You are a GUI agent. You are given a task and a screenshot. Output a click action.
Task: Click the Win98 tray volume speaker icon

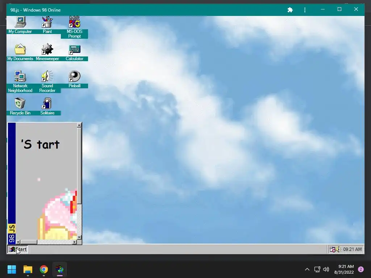338,249
